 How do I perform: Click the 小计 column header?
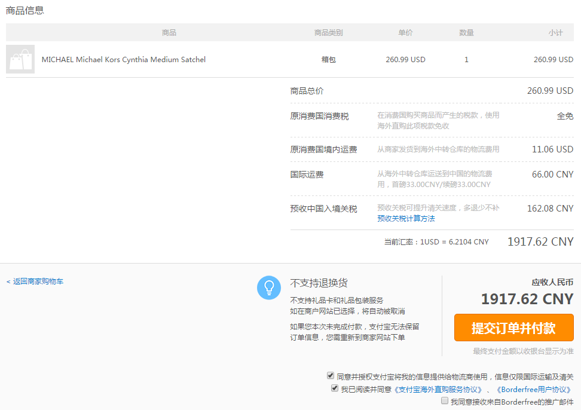[555, 33]
